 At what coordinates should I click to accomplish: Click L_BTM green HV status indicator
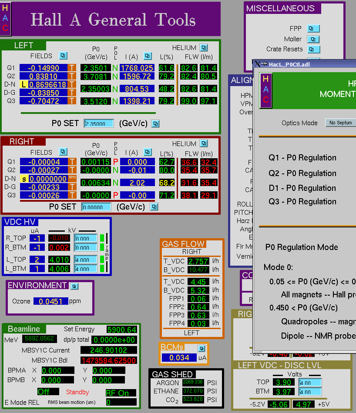click(102, 269)
